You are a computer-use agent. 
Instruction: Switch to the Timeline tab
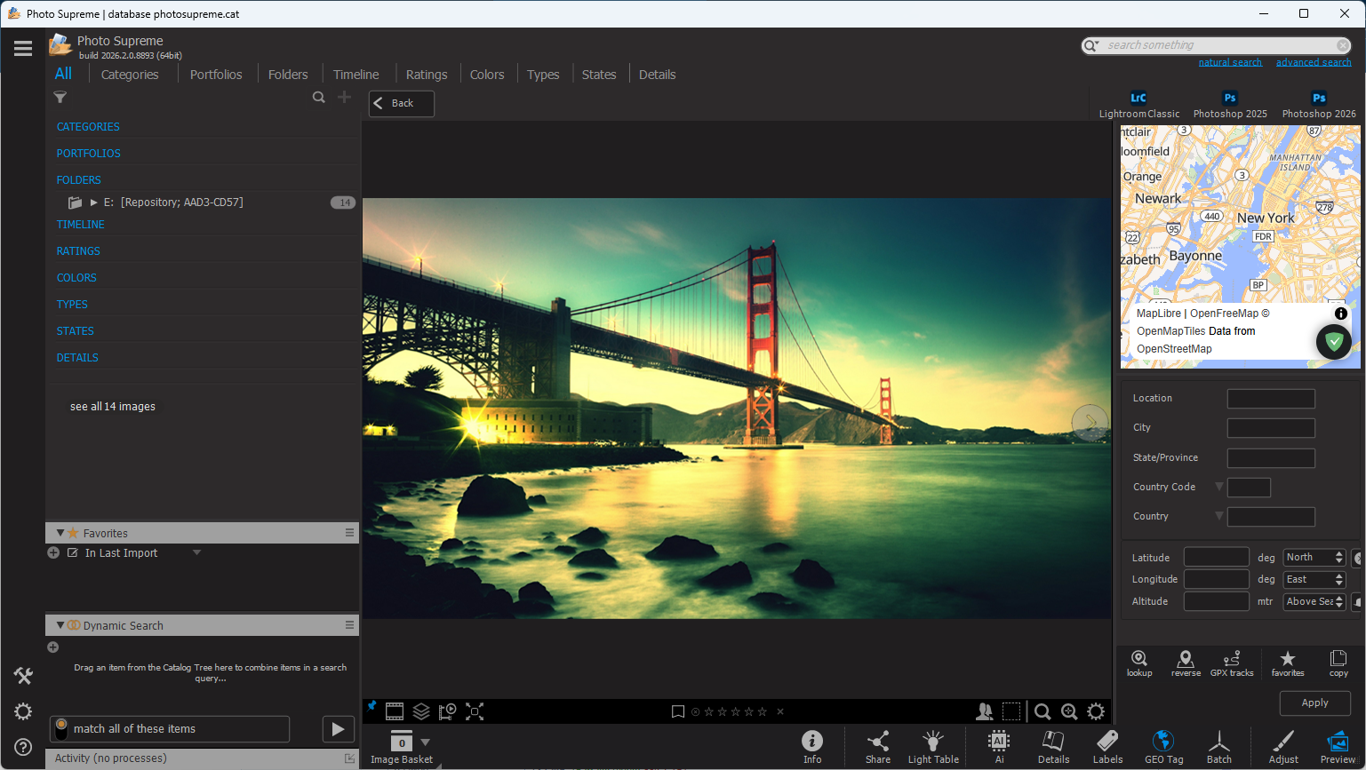pyautogui.click(x=355, y=75)
